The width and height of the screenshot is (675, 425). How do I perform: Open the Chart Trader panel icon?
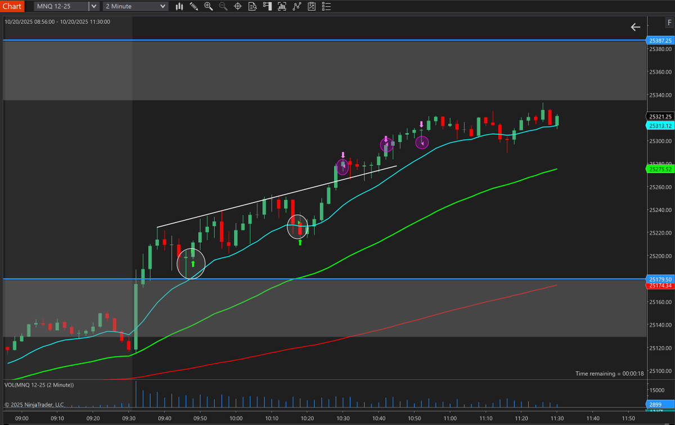(x=267, y=6)
